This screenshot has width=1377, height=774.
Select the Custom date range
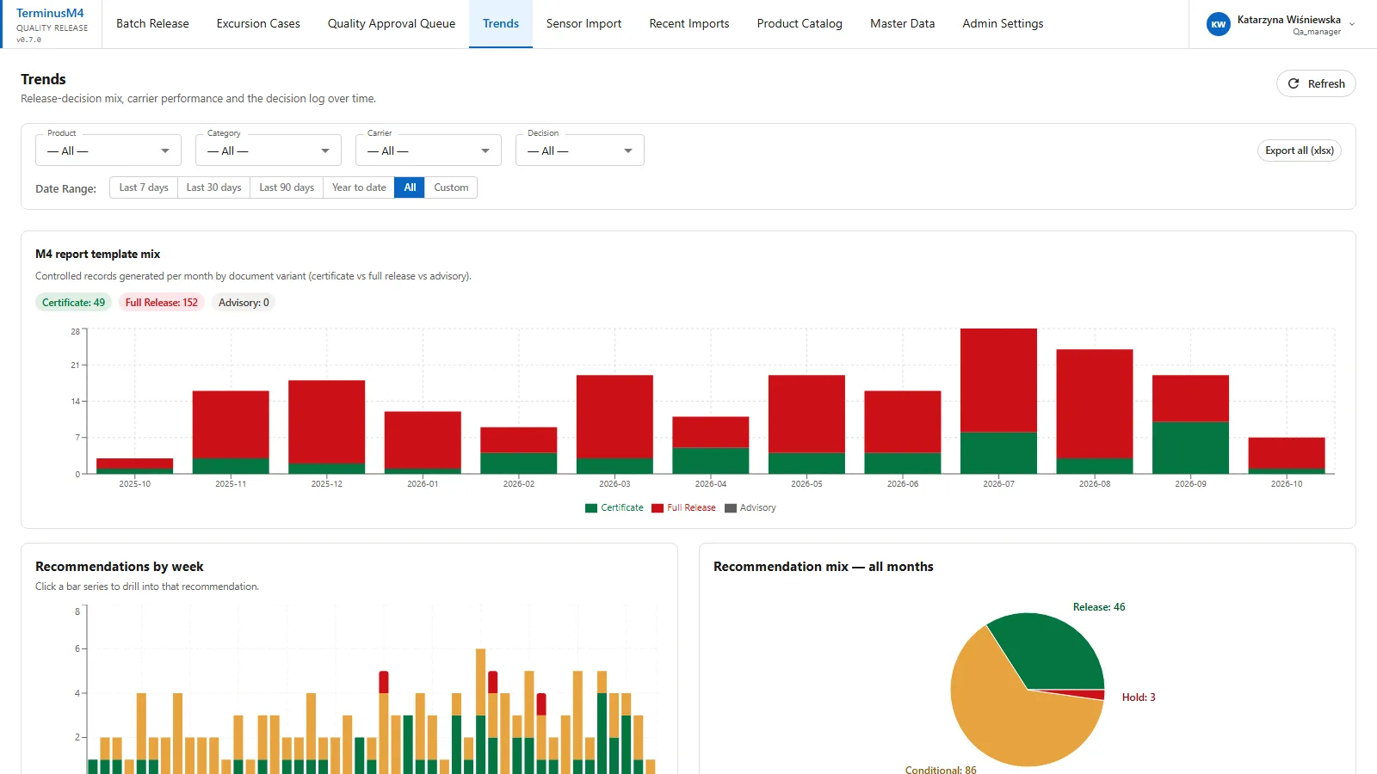(x=451, y=187)
